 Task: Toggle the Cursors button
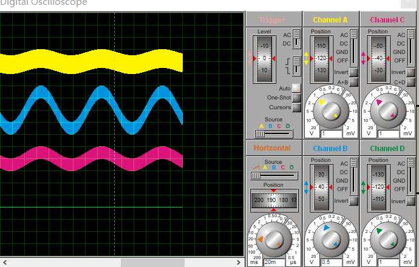tap(296, 107)
